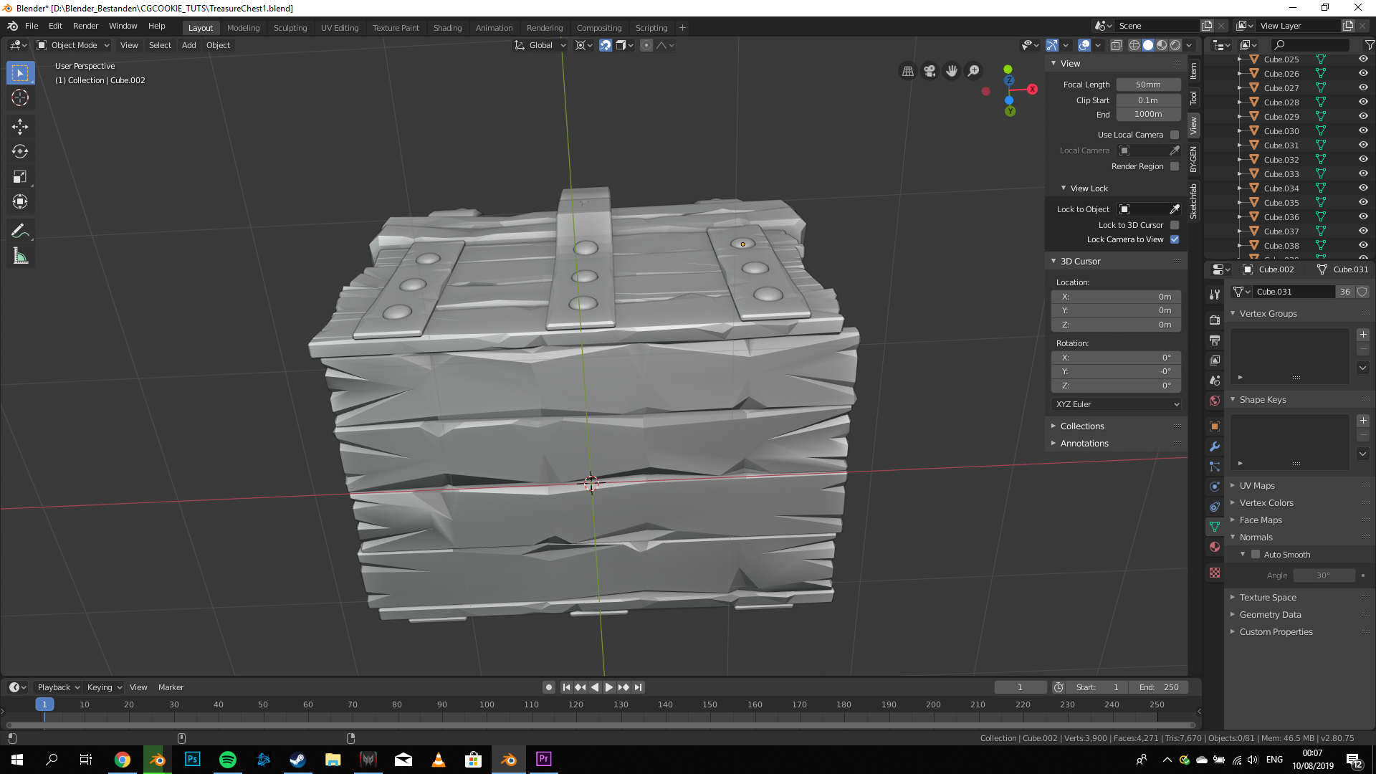Activate the Annotate pencil tool
The image size is (1376, 774).
(x=20, y=231)
